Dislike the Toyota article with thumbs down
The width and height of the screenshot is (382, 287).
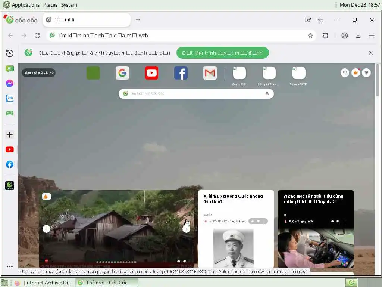(x=338, y=221)
